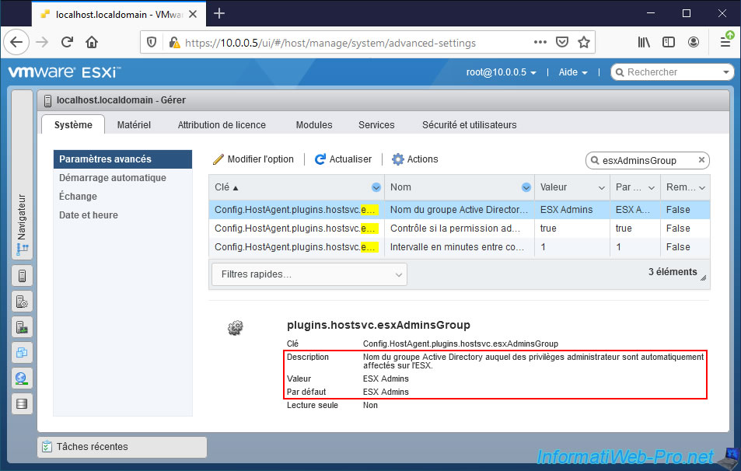Maximize the browser window

coord(686,13)
